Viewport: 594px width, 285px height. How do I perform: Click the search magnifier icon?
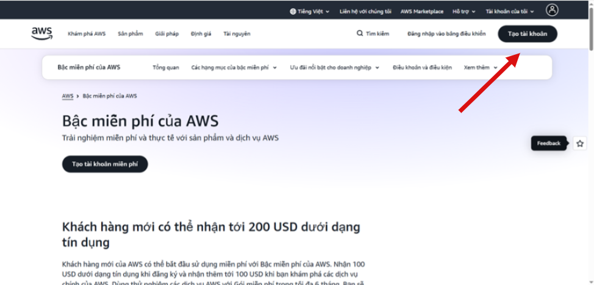359,33
